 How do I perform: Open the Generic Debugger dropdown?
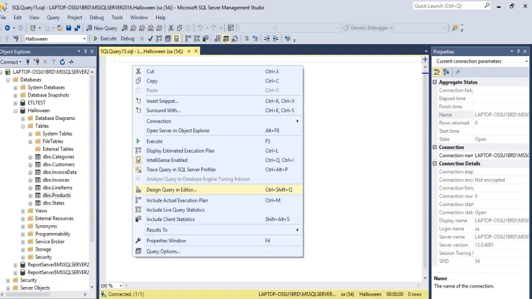[x=391, y=28]
